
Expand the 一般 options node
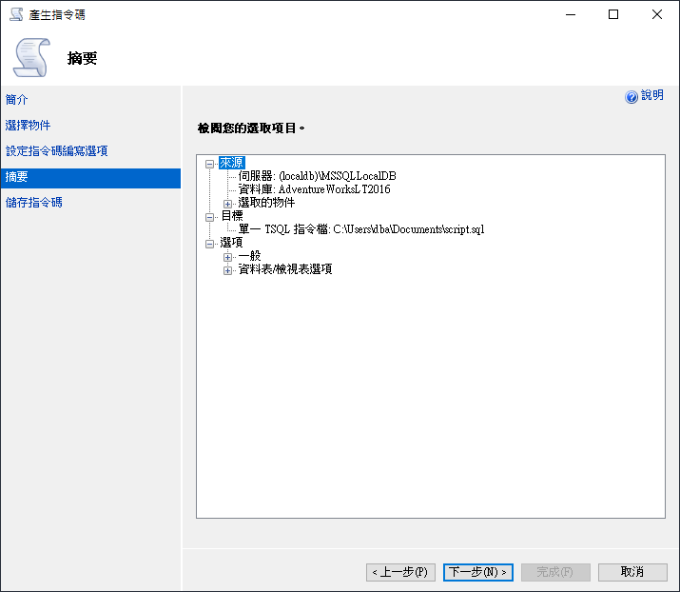(x=228, y=257)
